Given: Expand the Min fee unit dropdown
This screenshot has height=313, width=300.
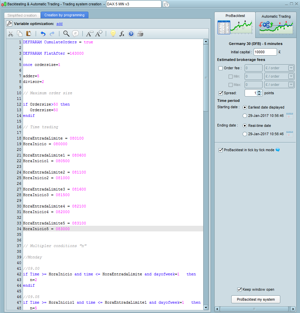Looking at the screenshot, I should tap(291, 77).
